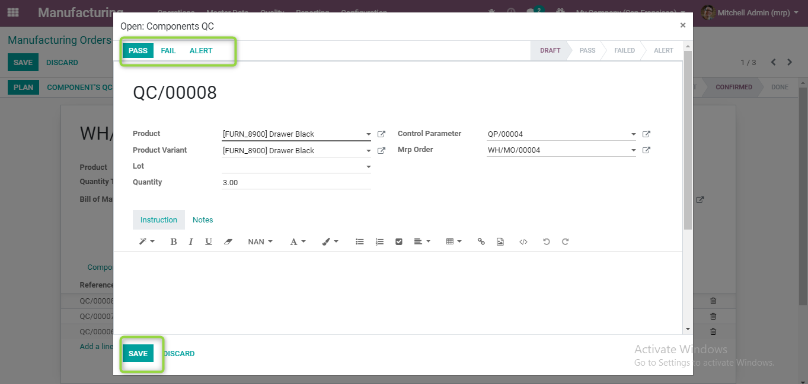Open the insert table dropdown

click(453, 241)
